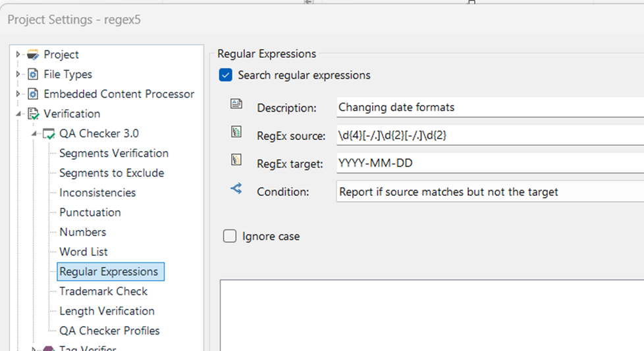Click the Verification node icon
644x351 pixels.
pyautogui.click(x=32, y=114)
